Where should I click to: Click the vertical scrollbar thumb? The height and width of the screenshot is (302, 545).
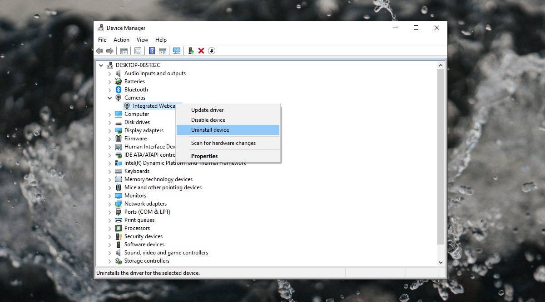coord(441,157)
